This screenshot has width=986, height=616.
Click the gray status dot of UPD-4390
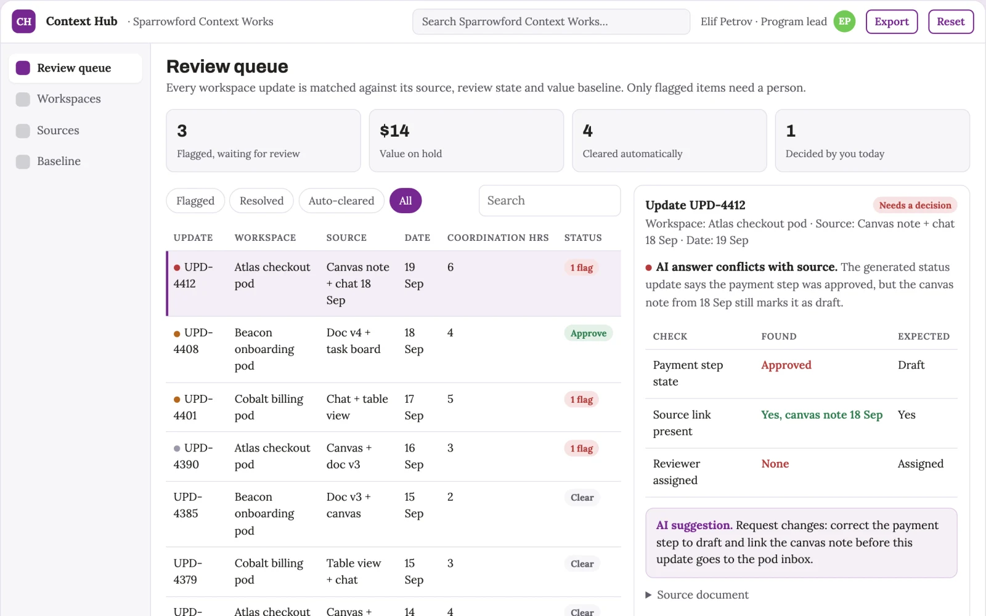point(177,448)
